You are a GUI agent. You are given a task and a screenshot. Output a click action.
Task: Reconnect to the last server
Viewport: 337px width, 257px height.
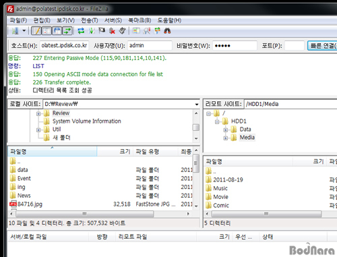coord(122,30)
